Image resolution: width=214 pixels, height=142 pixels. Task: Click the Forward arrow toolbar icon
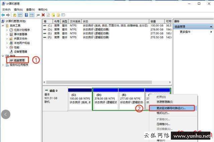pyautogui.click(x=8, y=15)
